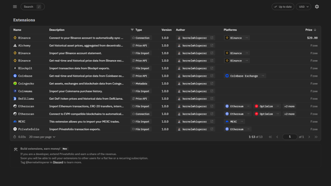Viewport: 331px width, 186px height.
Task: Focus the Search field
Action: [x=32, y=7]
